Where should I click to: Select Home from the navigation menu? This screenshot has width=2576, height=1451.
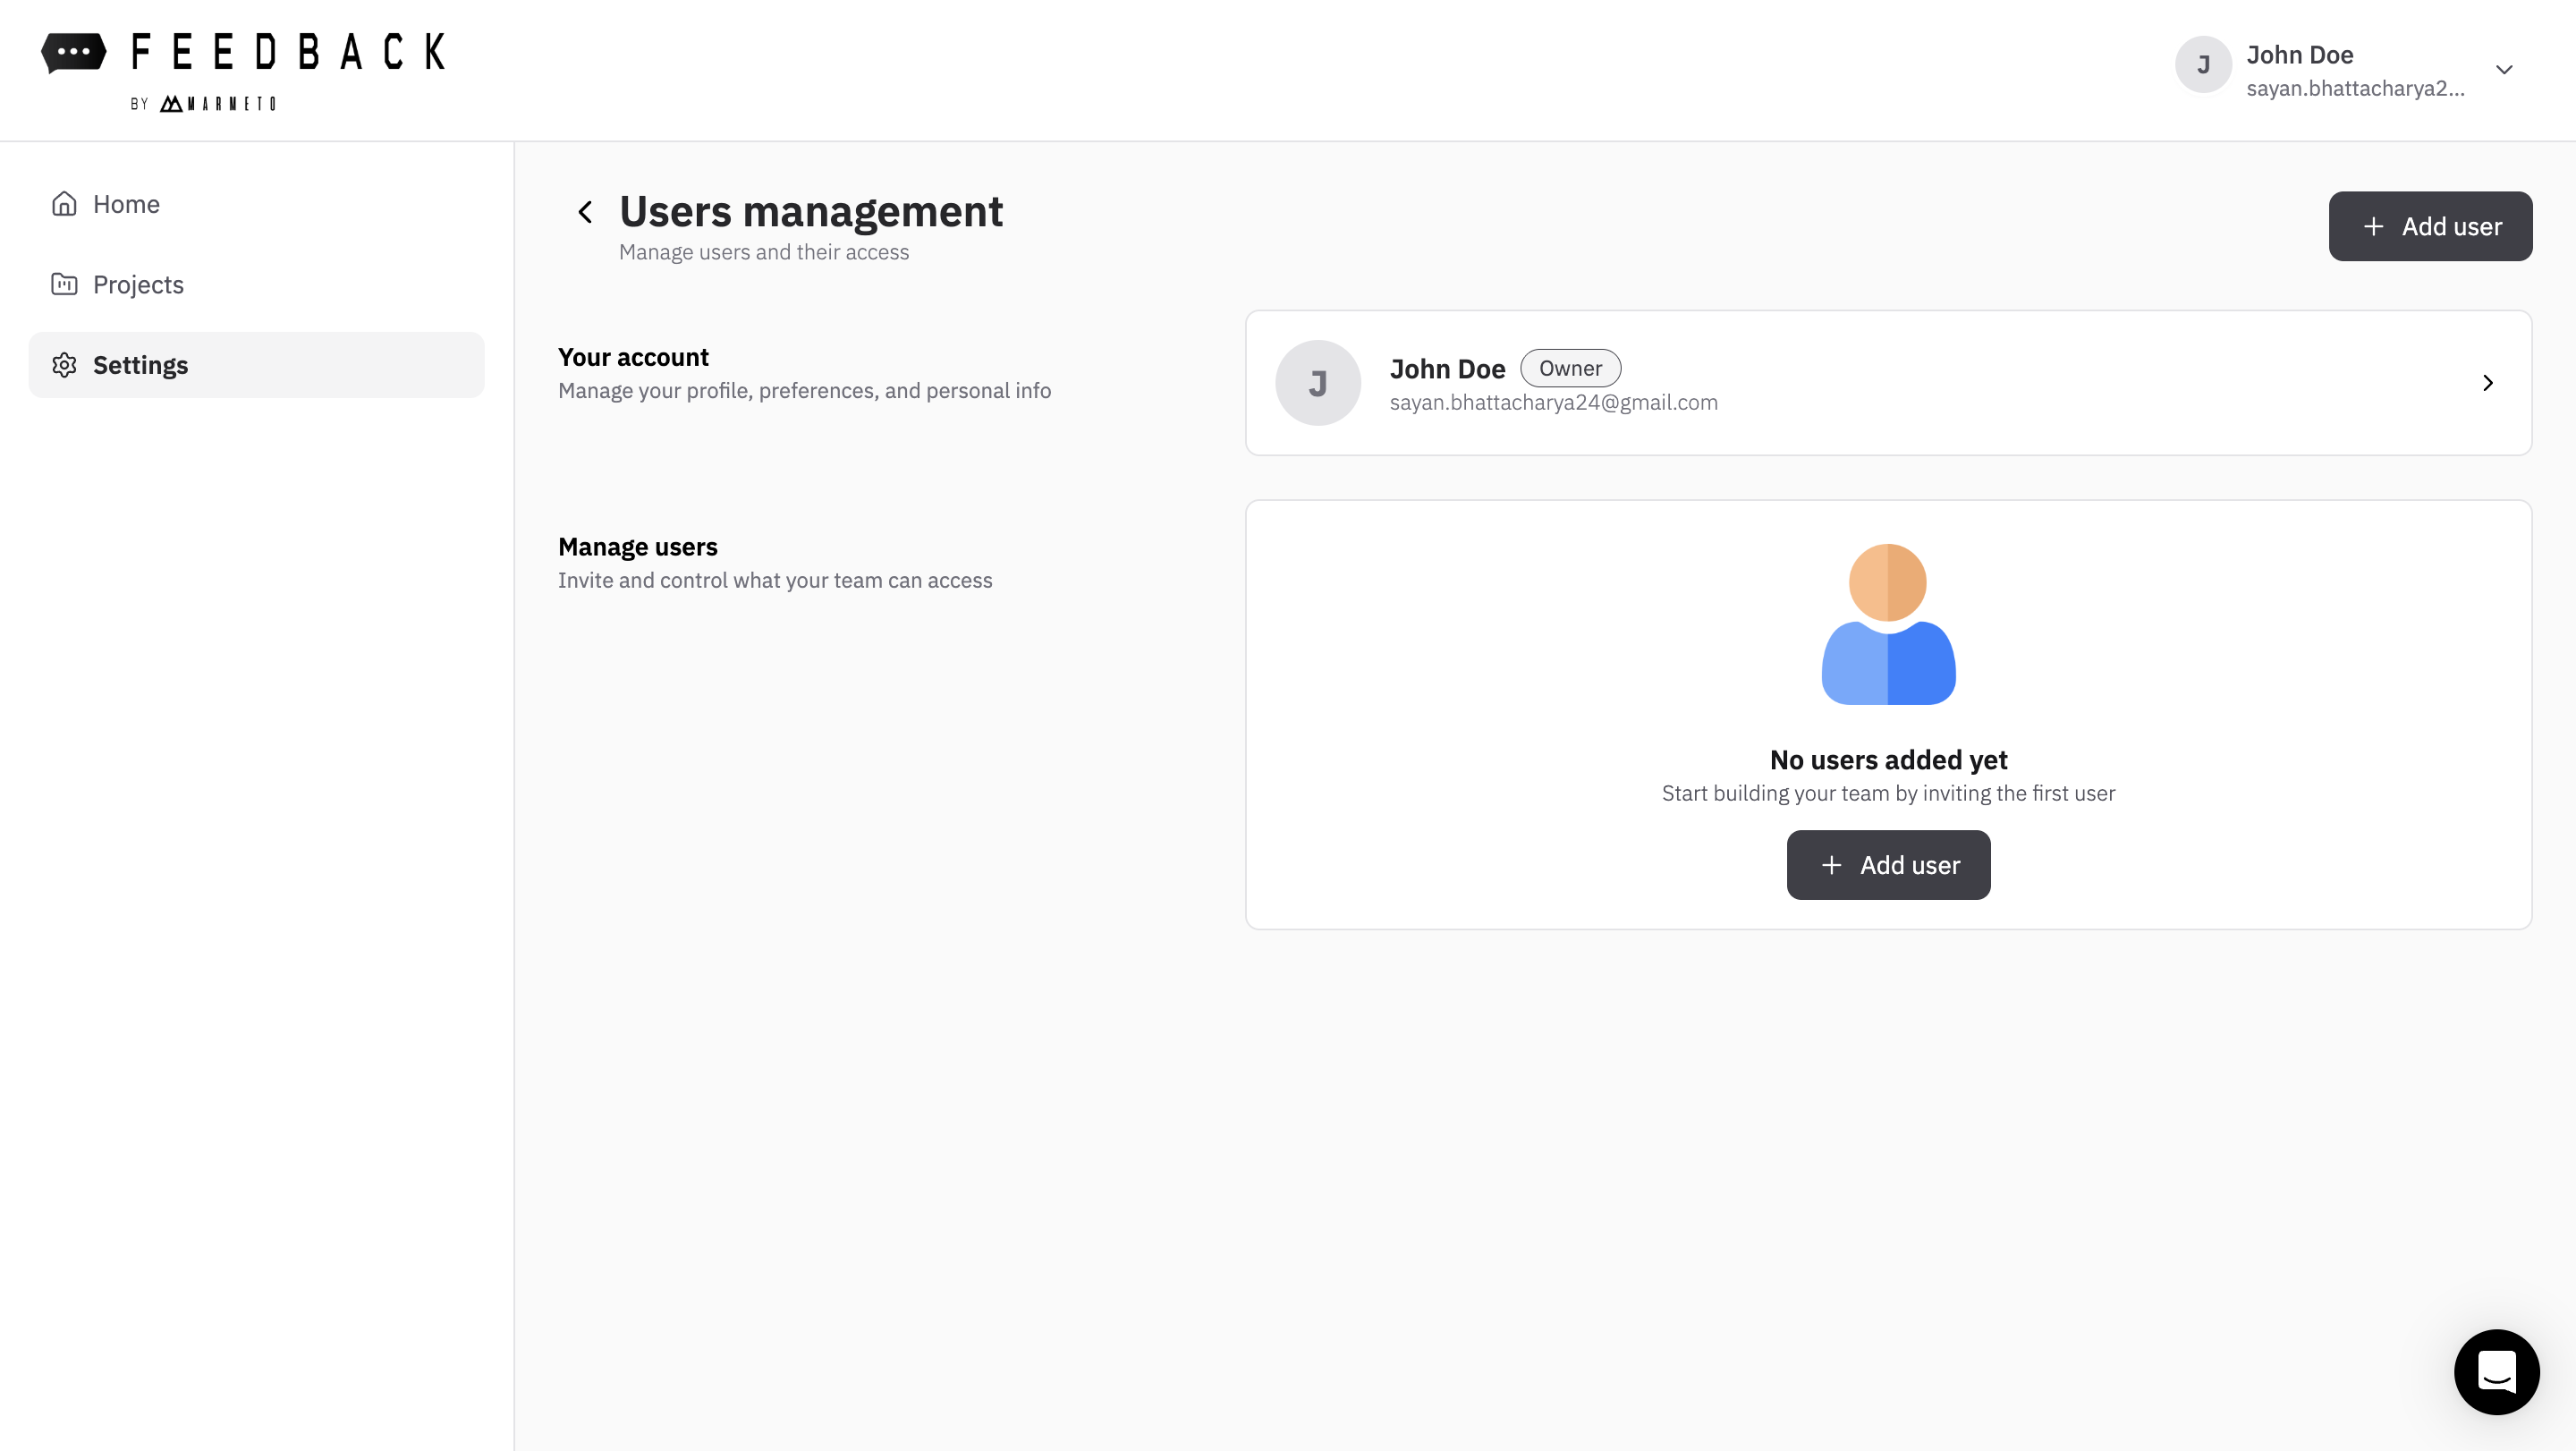pyautogui.click(x=126, y=203)
